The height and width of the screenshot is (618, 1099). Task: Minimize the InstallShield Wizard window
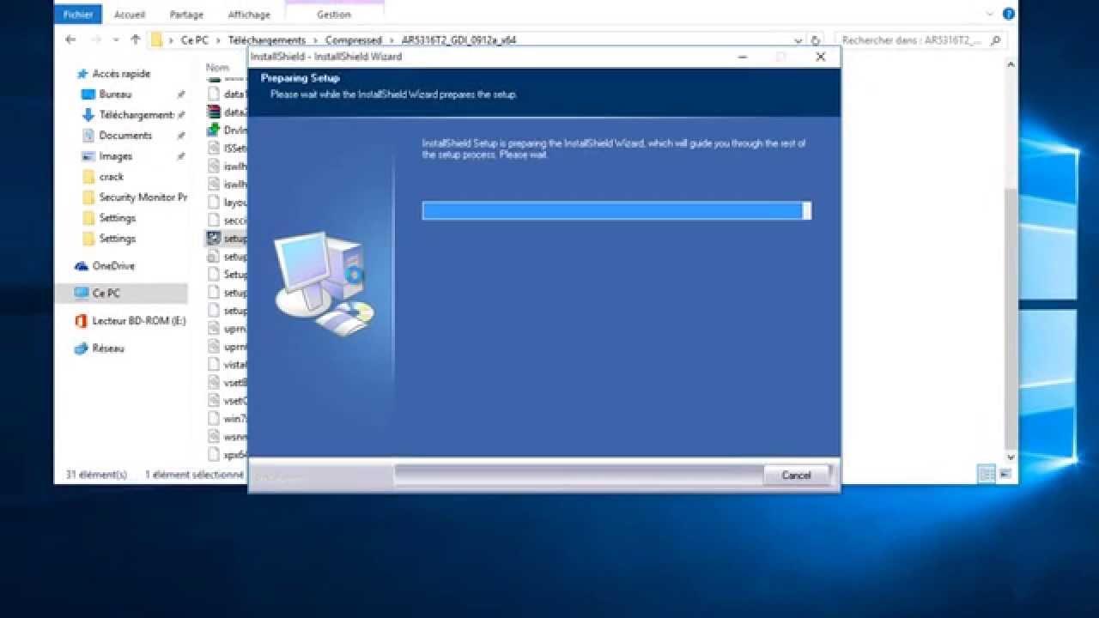point(743,57)
